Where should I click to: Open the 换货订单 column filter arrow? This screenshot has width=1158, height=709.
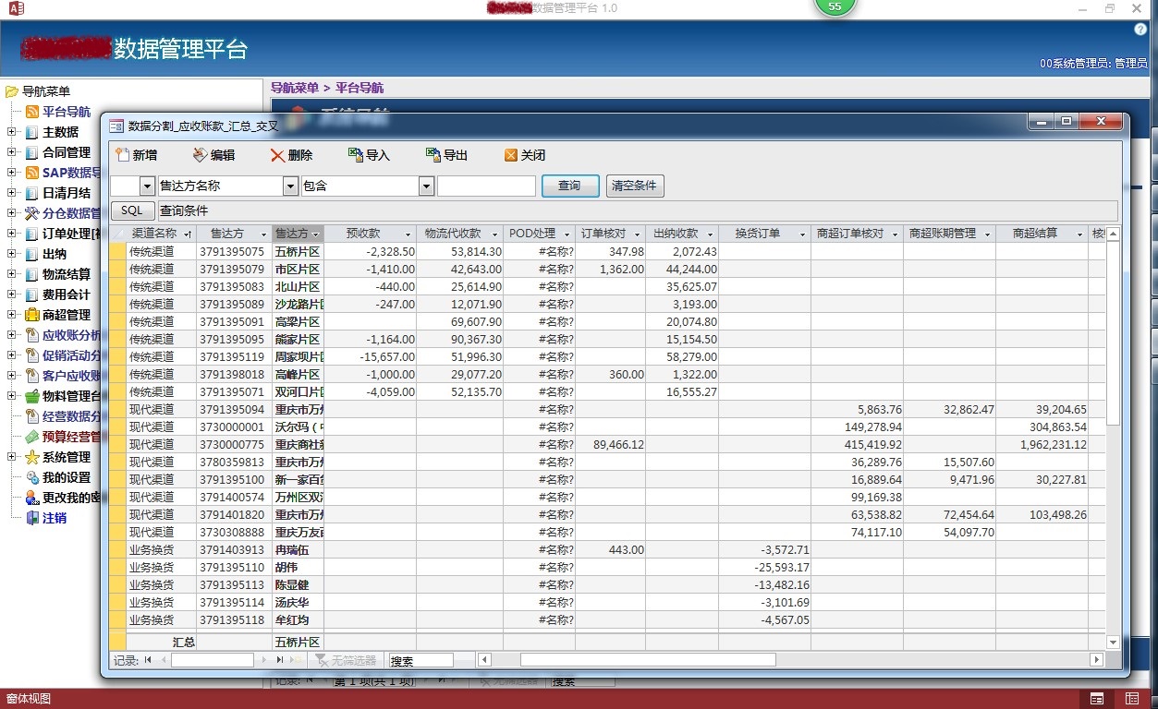coord(802,234)
